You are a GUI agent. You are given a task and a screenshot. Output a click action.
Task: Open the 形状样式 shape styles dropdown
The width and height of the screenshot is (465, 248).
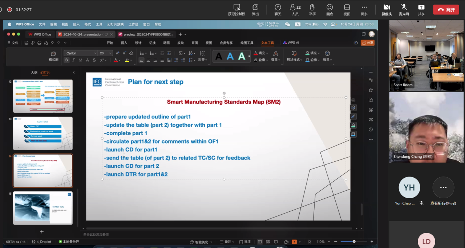click(x=294, y=60)
